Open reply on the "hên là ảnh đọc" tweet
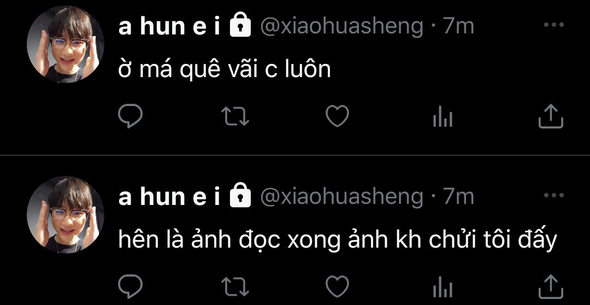This screenshot has height=305, width=590. click(130, 286)
